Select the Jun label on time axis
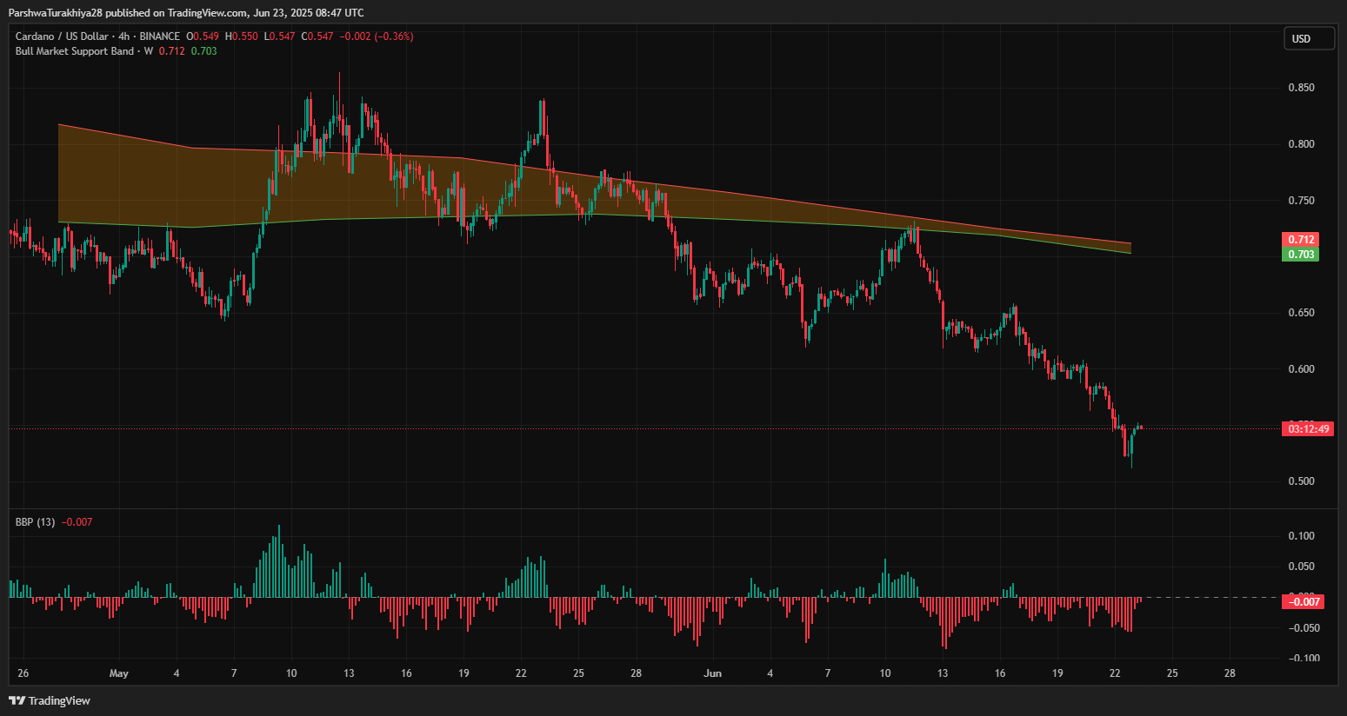The height and width of the screenshot is (716, 1347). (713, 673)
